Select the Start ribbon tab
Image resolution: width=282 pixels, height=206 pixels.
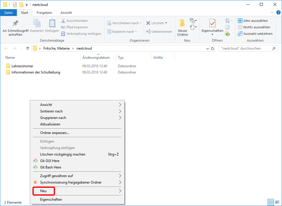tap(25, 13)
